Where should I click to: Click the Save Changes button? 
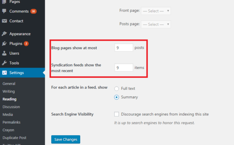tap(66, 139)
